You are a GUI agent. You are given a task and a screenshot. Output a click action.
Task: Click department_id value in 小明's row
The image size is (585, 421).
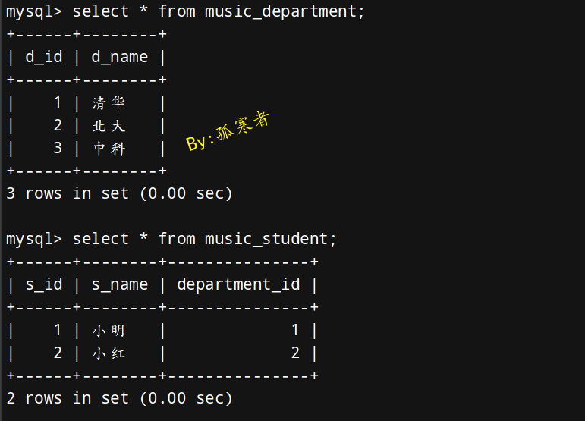295,331
